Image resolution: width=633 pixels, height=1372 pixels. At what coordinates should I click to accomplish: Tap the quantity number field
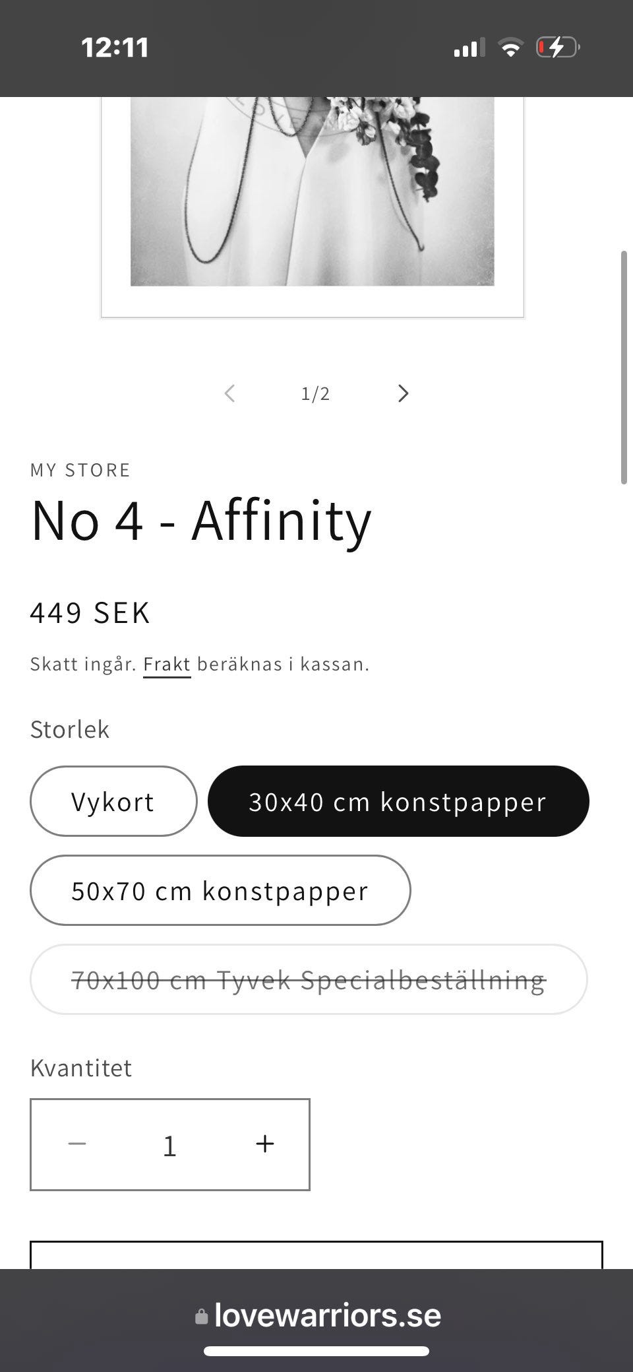click(x=170, y=1145)
